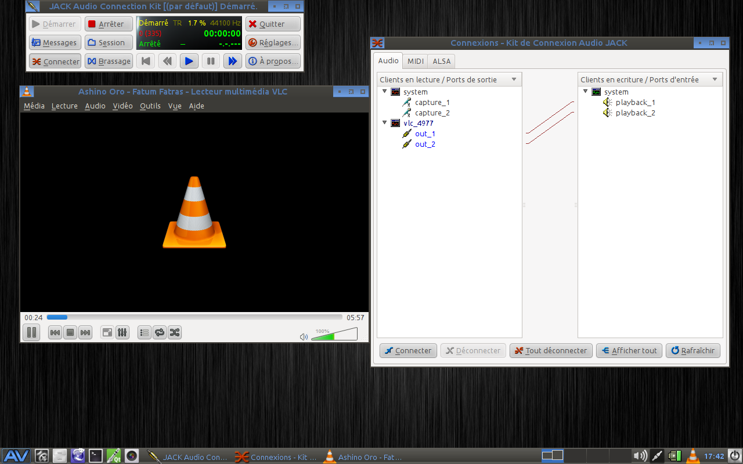Switch to the MIDI tab in Connexions
This screenshot has height=464, width=743.
[415, 61]
